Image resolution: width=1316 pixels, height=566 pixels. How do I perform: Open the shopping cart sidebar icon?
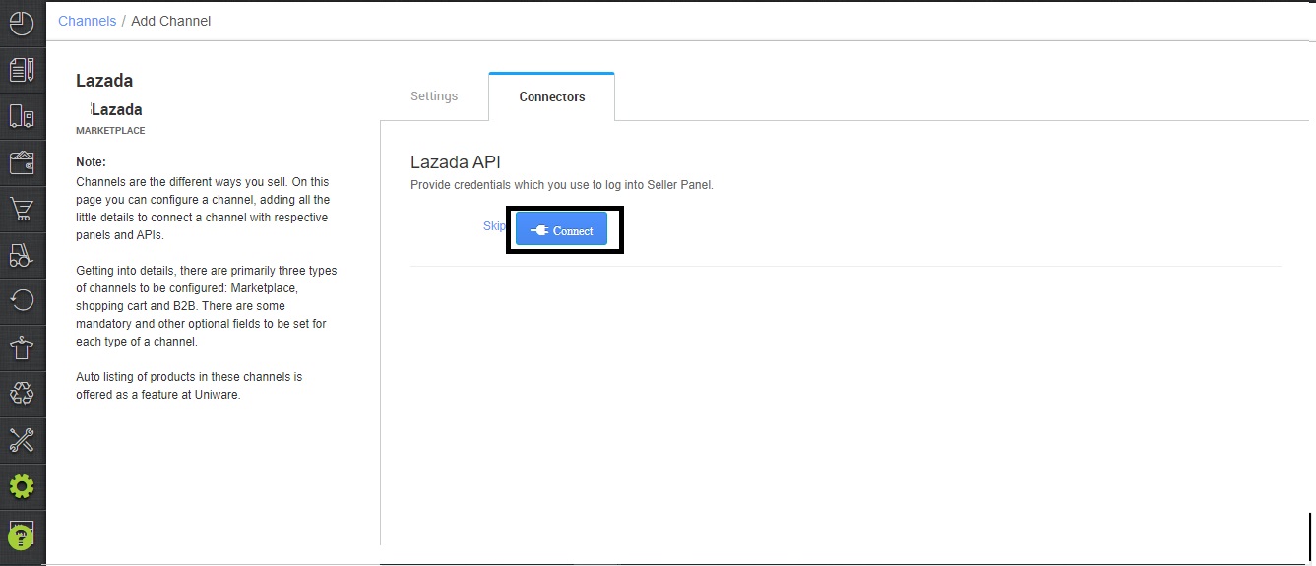22,209
